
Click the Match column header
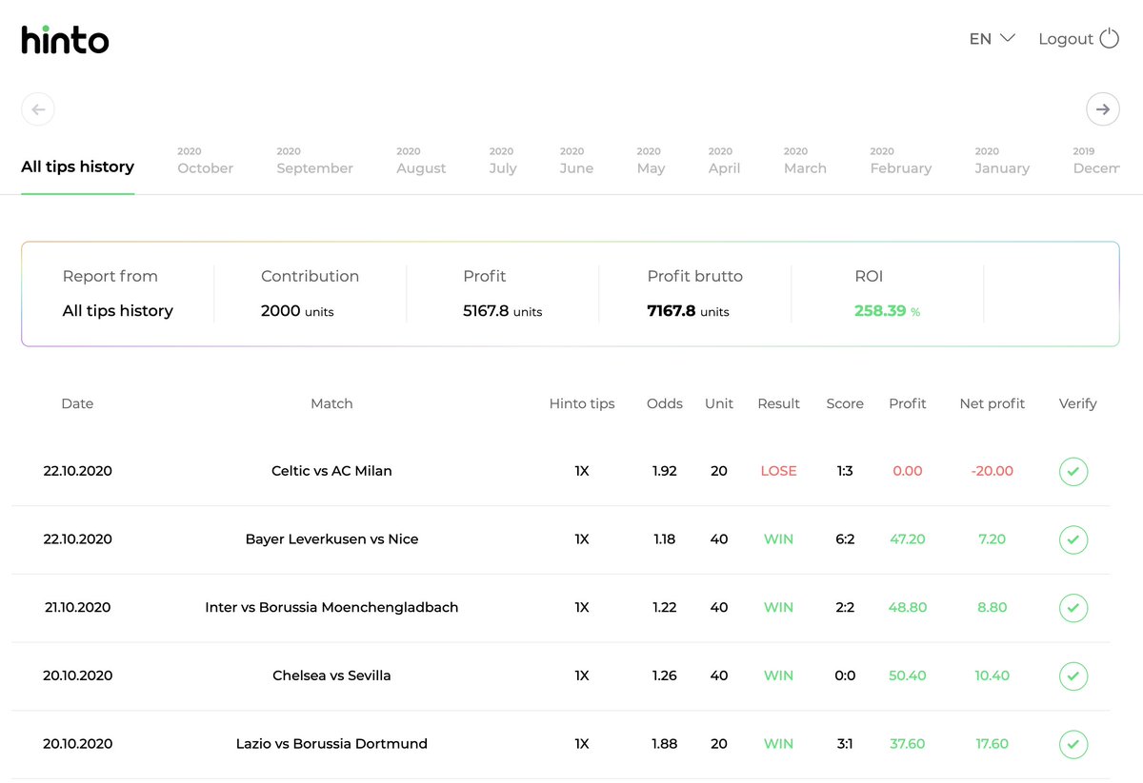click(331, 403)
